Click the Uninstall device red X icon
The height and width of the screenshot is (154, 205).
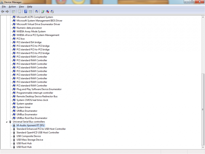[47, 12]
